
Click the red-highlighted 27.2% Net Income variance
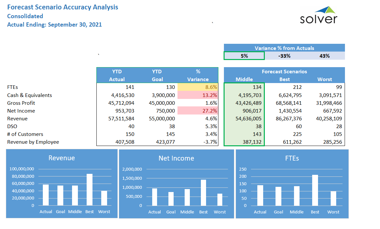(x=198, y=111)
